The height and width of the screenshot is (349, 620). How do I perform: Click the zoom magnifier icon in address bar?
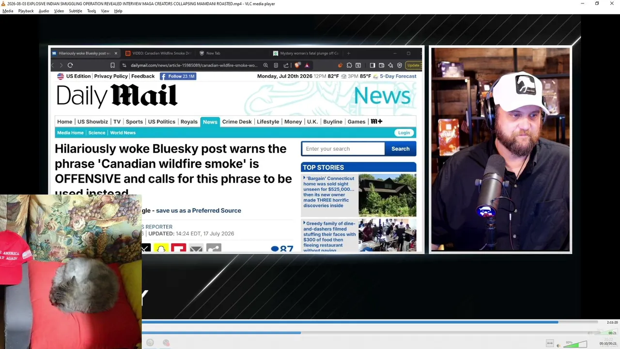click(265, 65)
